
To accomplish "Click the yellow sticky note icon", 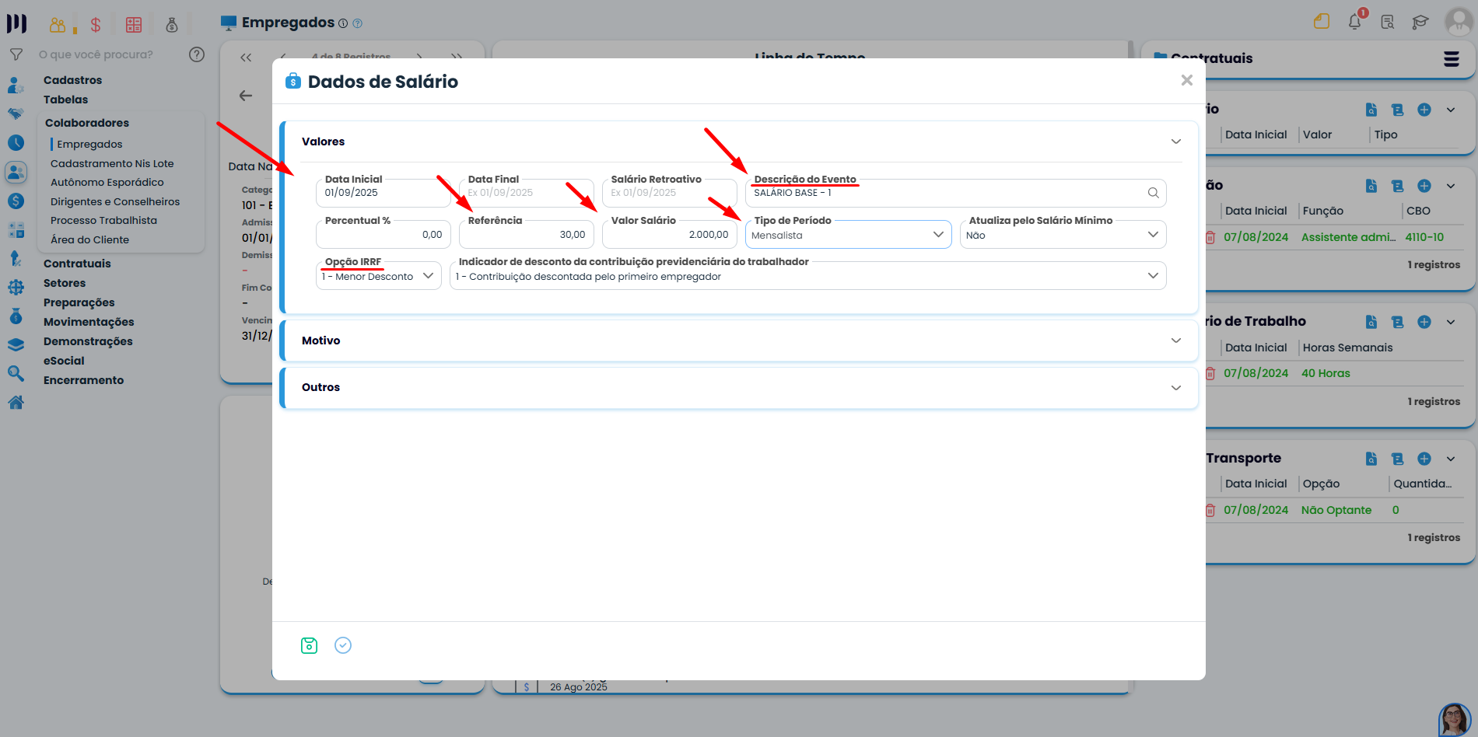I will 1322,22.
